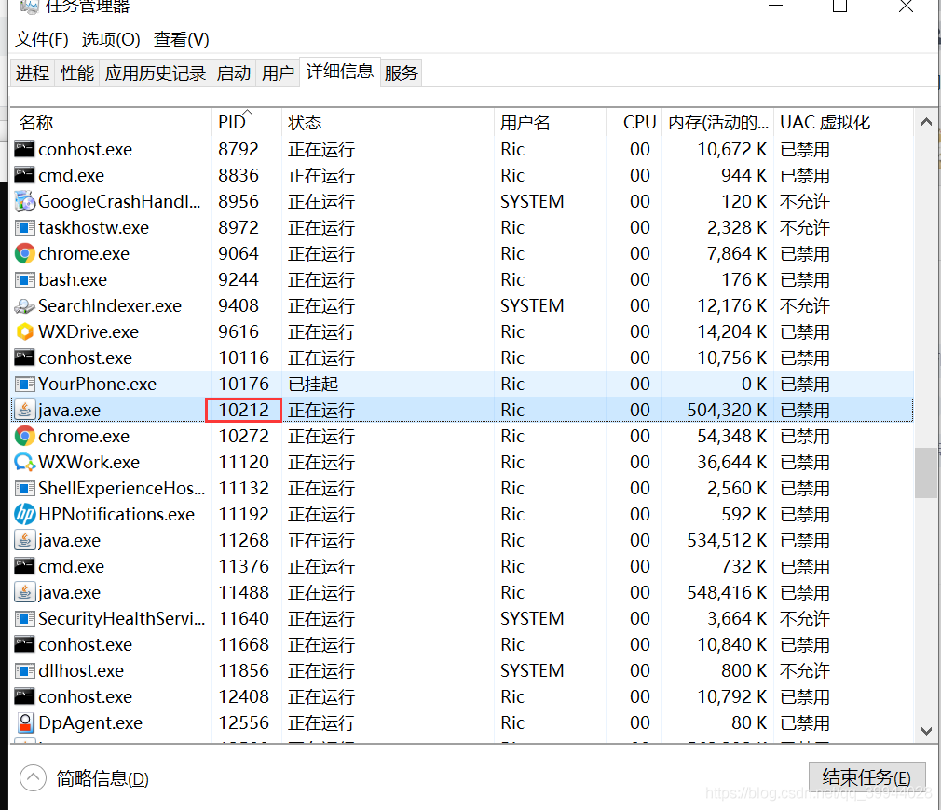Click memory value 504,320 K

pyautogui.click(x=727, y=410)
